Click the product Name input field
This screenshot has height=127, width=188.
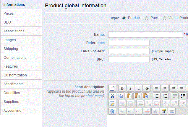click(145, 35)
